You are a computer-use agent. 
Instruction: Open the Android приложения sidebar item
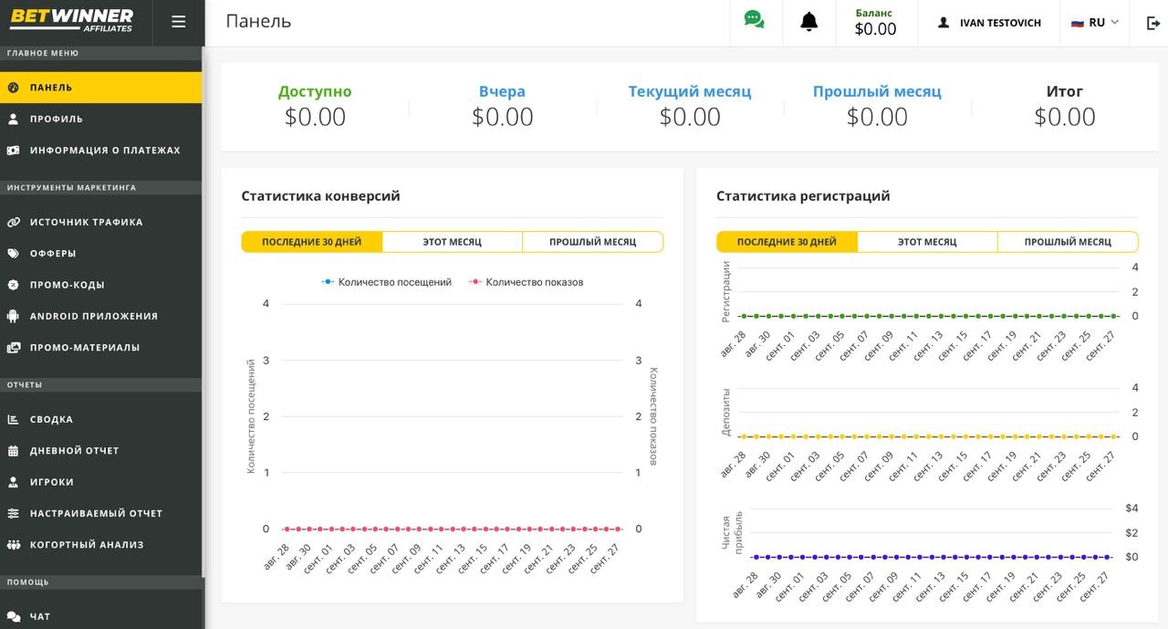click(x=93, y=316)
